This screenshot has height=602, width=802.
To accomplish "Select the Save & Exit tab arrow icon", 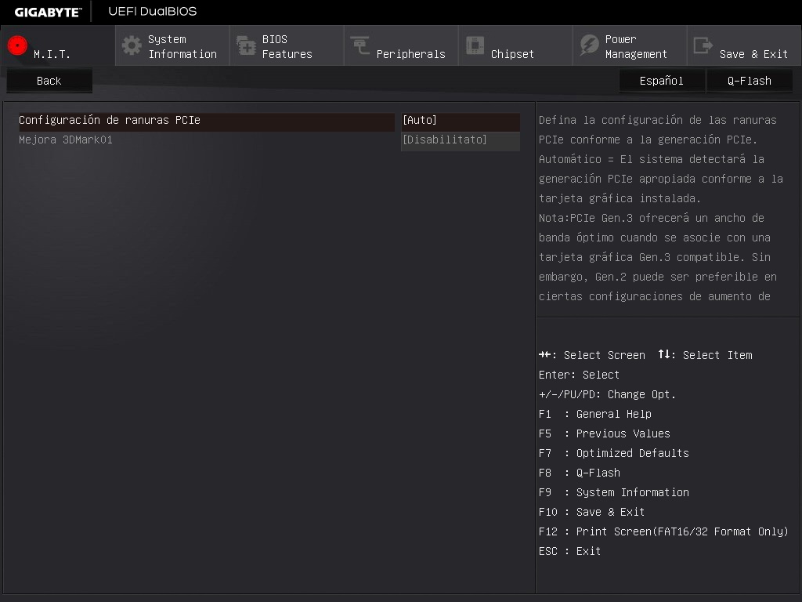I will point(703,45).
